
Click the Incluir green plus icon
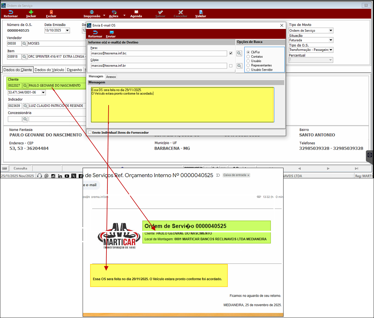point(31,12)
